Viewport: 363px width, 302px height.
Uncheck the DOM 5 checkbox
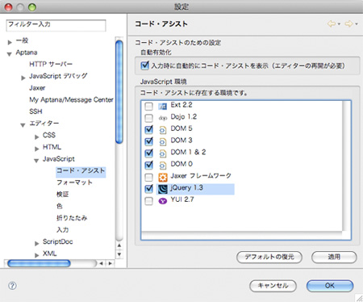click(148, 130)
